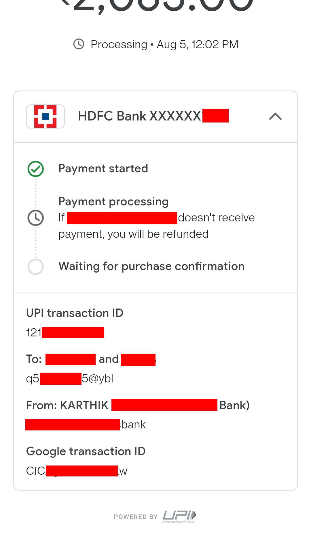Click the empty purchase confirmation circle

[36, 267]
